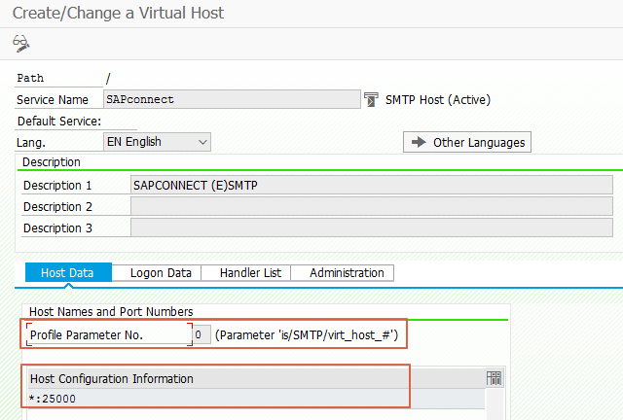Click the SMTP Host status icon
623x420 pixels.
pos(371,99)
